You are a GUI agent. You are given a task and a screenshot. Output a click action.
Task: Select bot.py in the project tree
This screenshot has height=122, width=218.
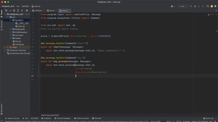tap(17, 41)
